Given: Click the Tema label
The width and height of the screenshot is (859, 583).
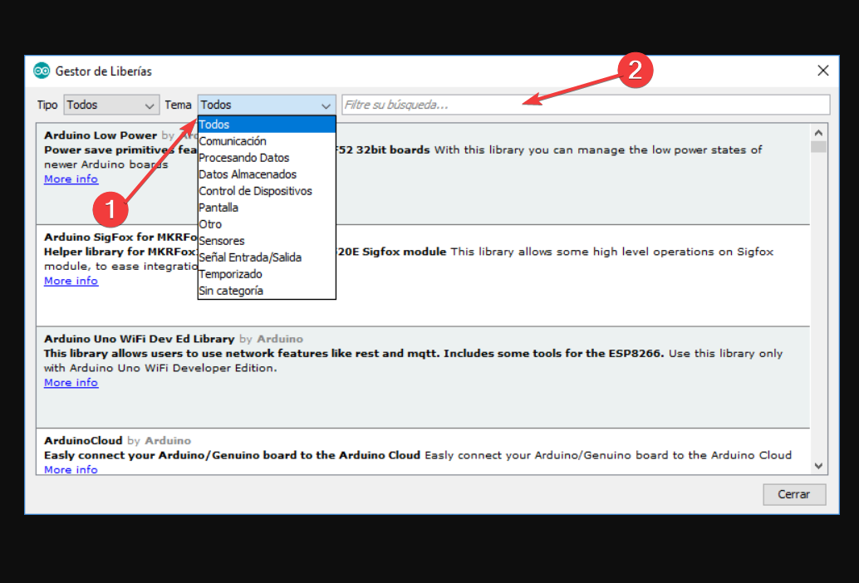Looking at the screenshot, I should pyautogui.click(x=178, y=105).
